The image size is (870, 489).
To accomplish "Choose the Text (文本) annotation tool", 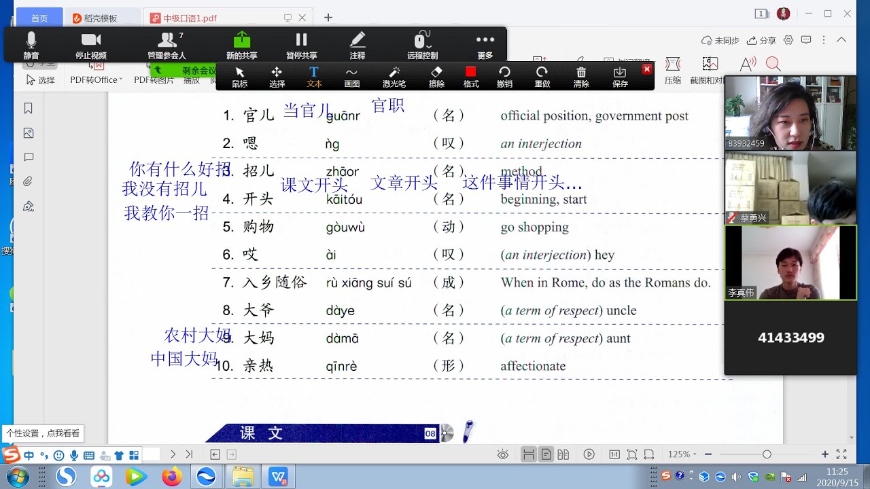I will [x=314, y=77].
